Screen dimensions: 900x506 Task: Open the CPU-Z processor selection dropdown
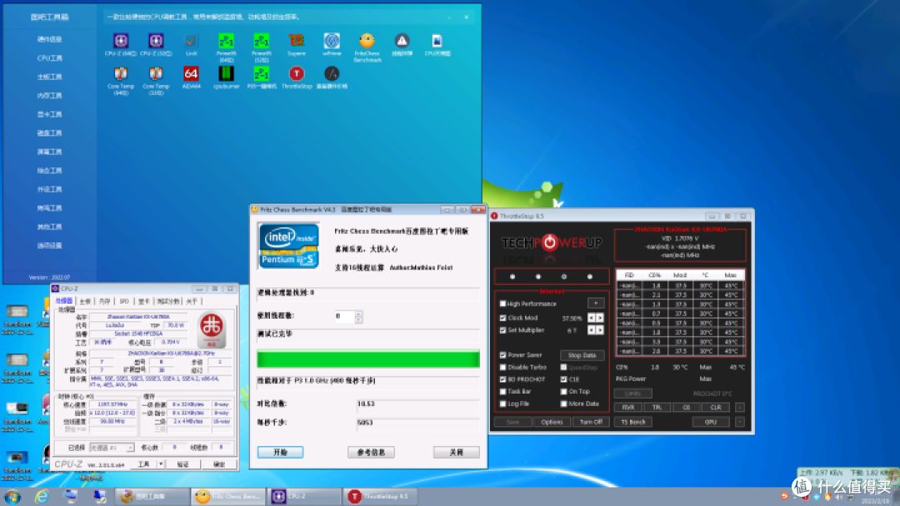[x=112, y=448]
